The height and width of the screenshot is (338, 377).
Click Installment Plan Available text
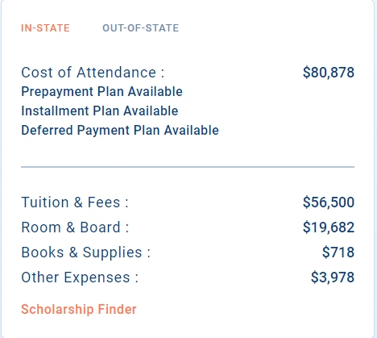(100, 111)
